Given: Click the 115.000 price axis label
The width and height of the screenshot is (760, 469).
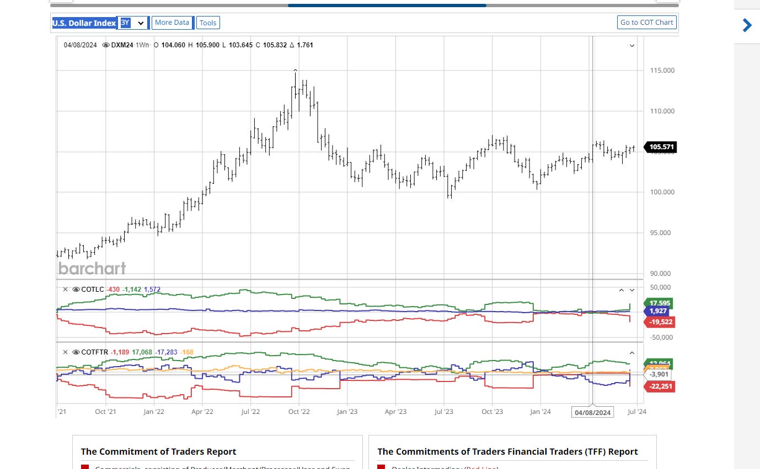Looking at the screenshot, I should [662, 70].
